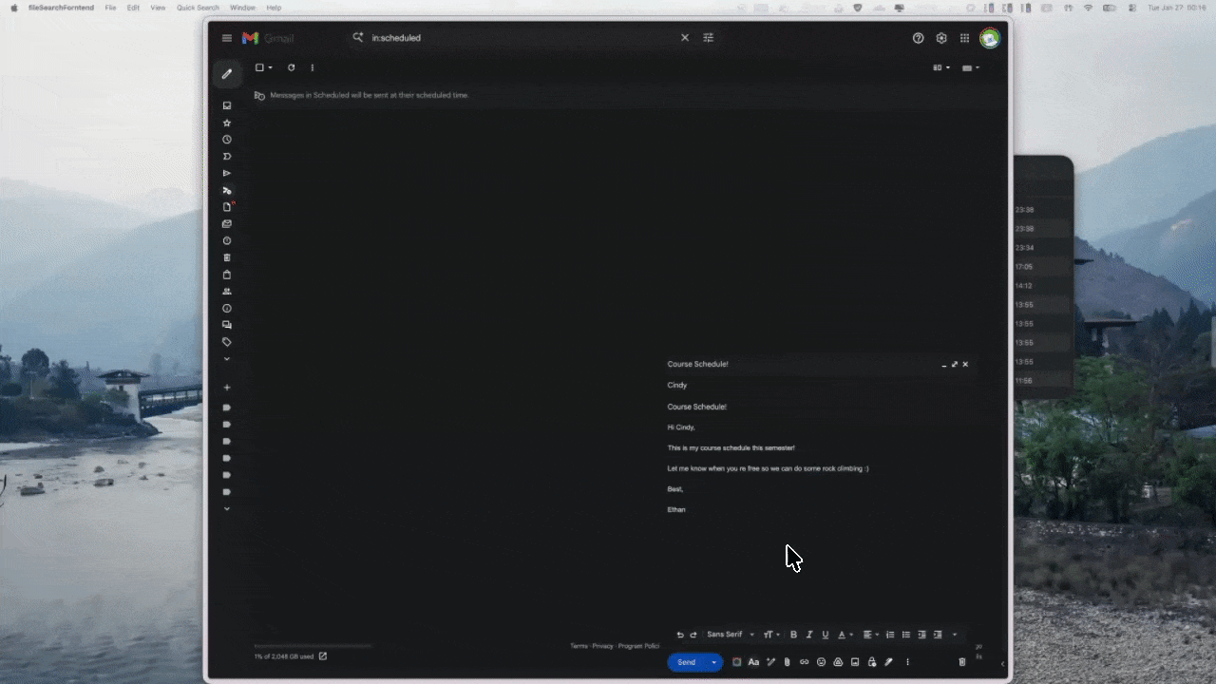
Task: Insert an emoji in the compose window
Action: click(x=821, y=662)
